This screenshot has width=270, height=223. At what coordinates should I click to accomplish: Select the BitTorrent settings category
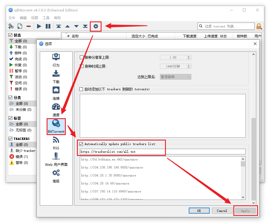coord(56,126)
